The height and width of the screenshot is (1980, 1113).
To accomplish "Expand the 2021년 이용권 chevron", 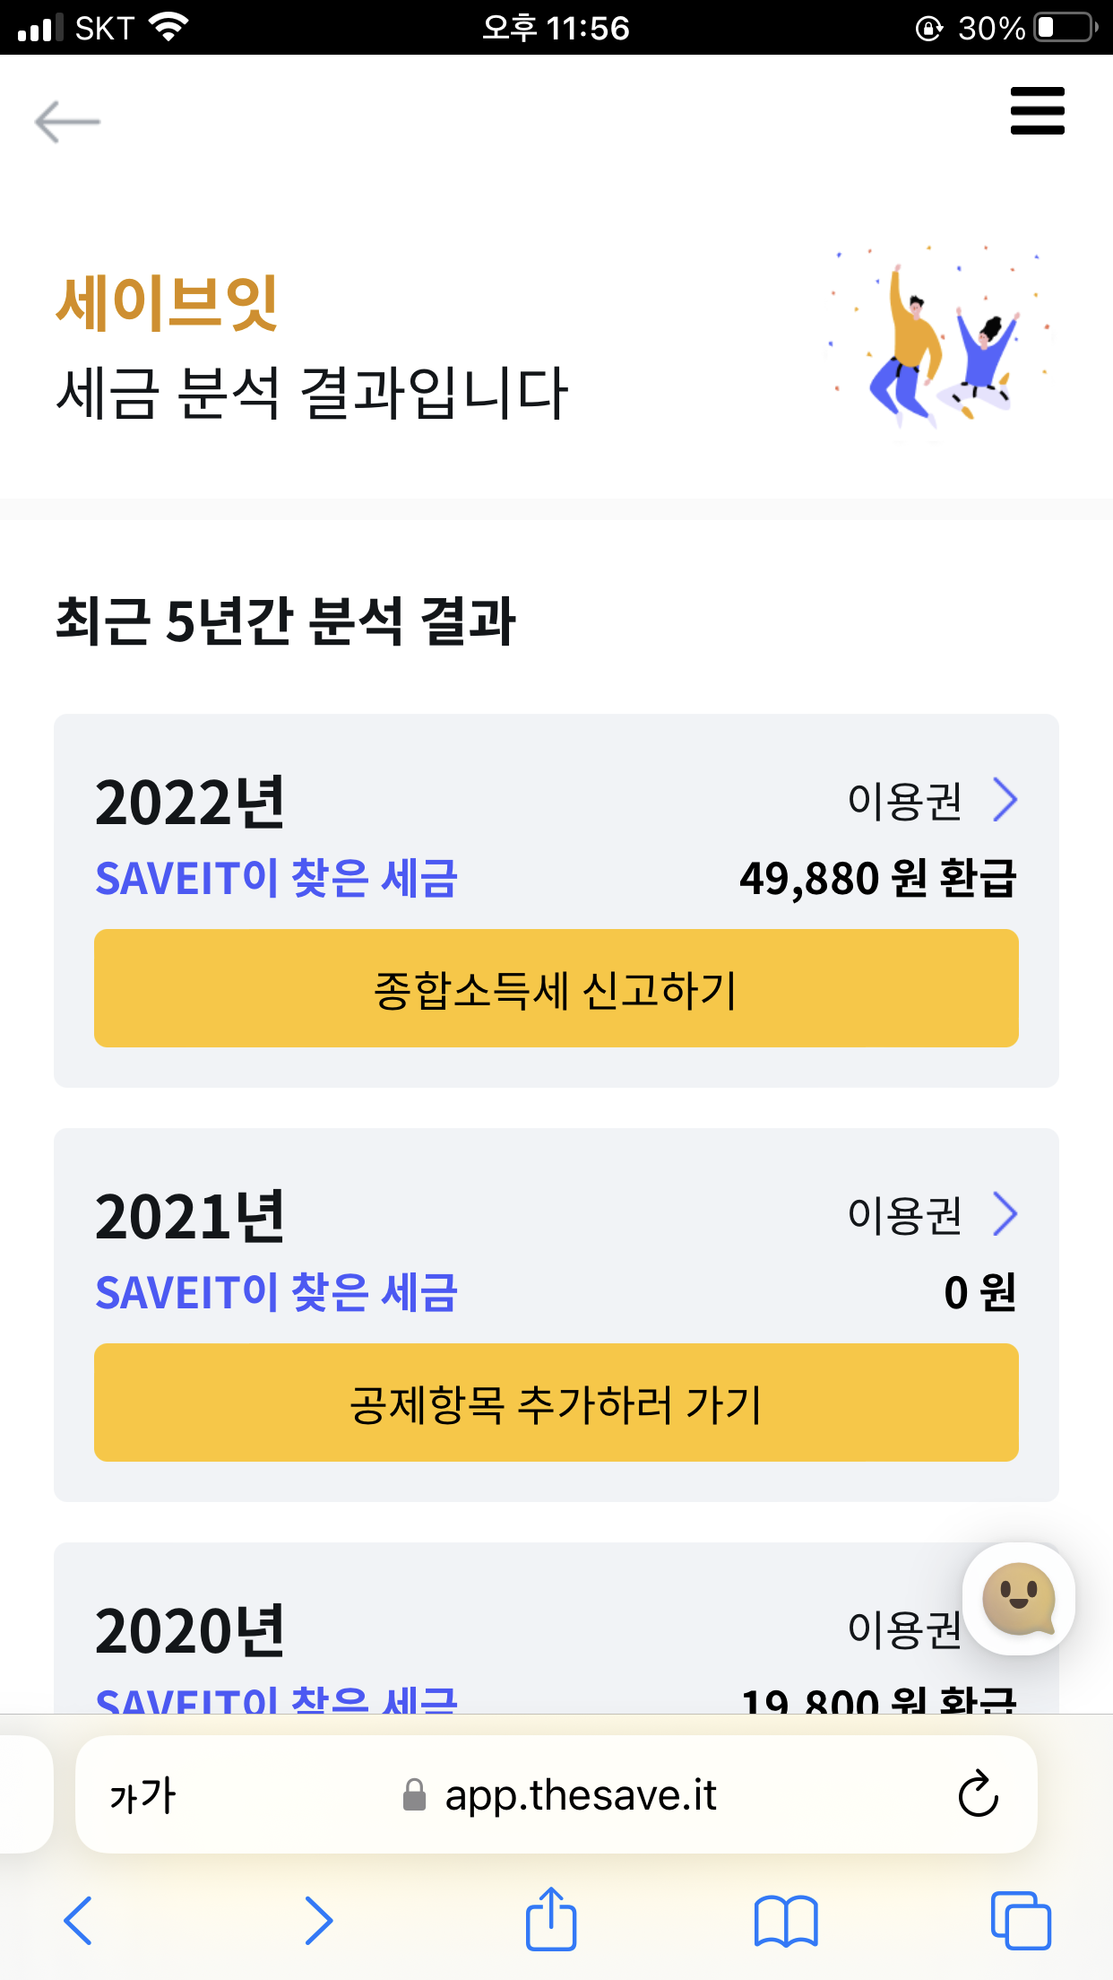I will tap(1005, 1214).
